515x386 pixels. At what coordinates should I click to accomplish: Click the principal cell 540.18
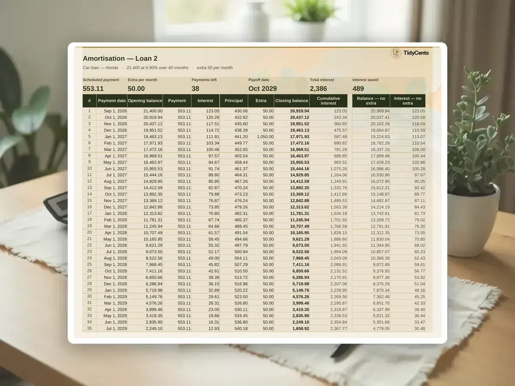coord(234,329)
